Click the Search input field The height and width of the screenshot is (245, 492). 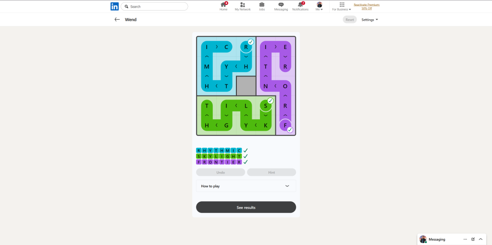(x=154, y=6)
